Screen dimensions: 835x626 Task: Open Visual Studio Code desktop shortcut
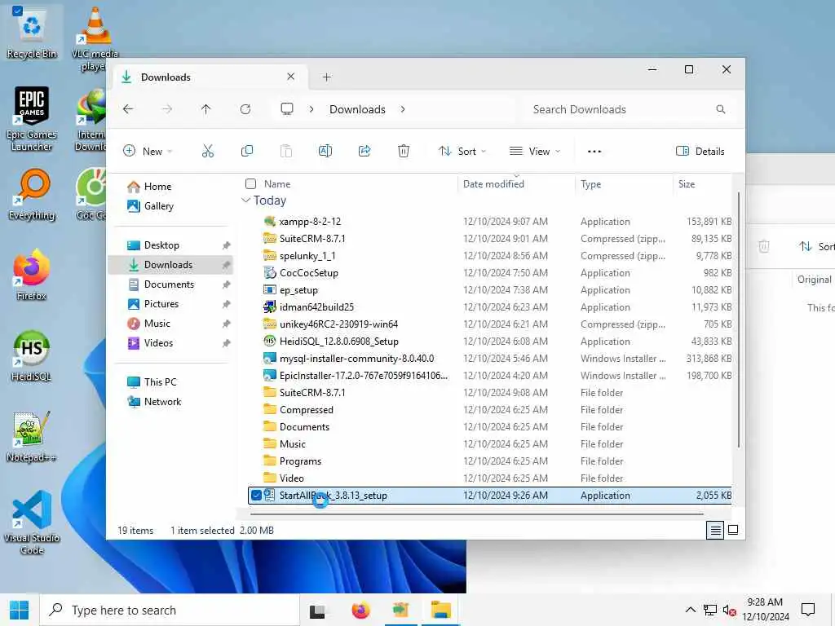(x=32, y=522)
